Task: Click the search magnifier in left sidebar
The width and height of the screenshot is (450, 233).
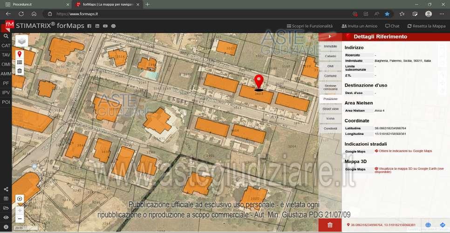Action: (6, 36)
